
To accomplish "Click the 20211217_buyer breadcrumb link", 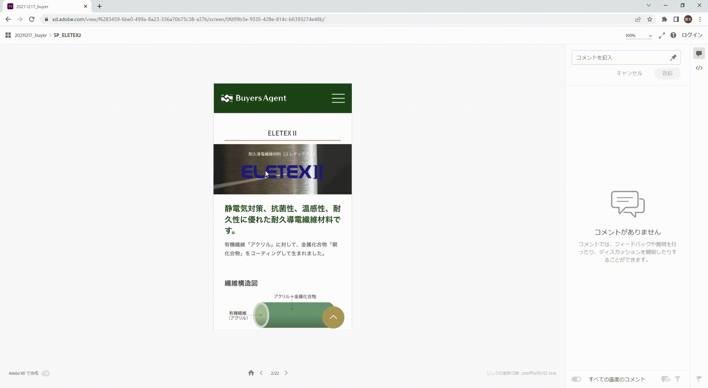I will tap(31, 35).
